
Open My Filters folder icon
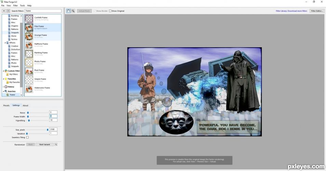[x=8, y=74]
